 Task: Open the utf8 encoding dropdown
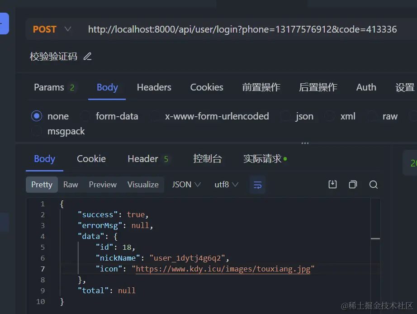[x=226, y=185]
